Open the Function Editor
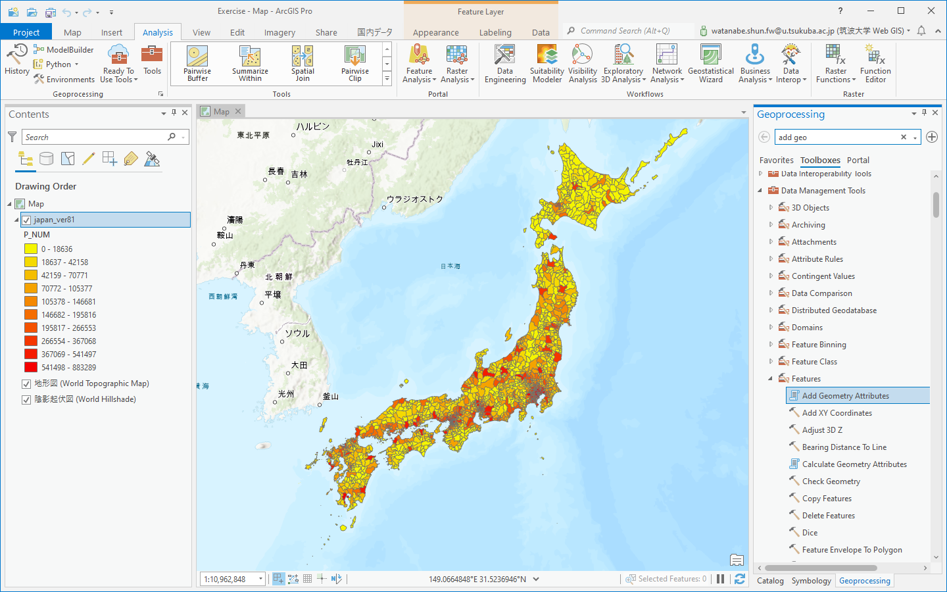This screenshot has width=947, height=592. coord(875,64)
